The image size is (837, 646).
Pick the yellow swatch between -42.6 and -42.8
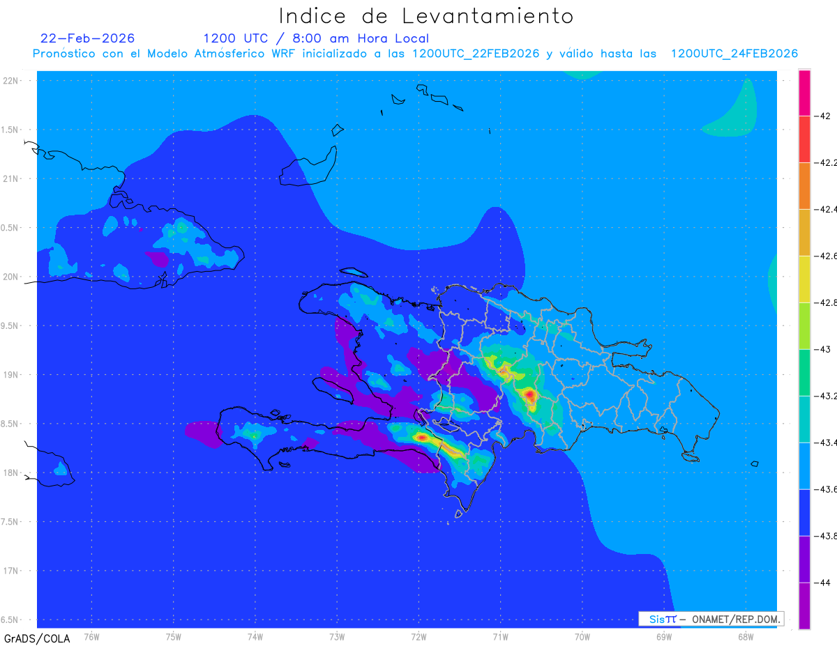[804, 279]
